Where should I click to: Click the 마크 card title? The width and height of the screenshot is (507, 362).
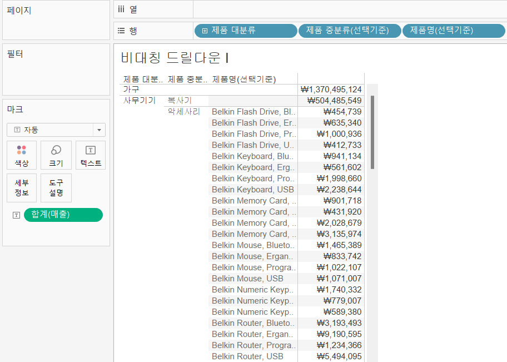(15, 110)
